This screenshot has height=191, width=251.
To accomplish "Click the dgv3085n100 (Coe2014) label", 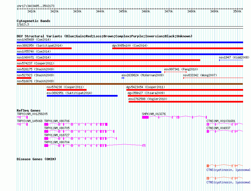I will click(x=130, y=45).
